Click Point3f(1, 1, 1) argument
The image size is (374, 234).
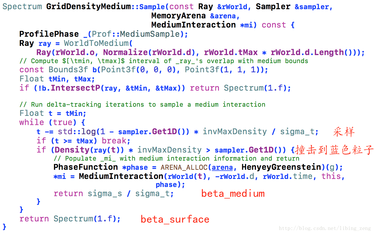coord(224,70)
